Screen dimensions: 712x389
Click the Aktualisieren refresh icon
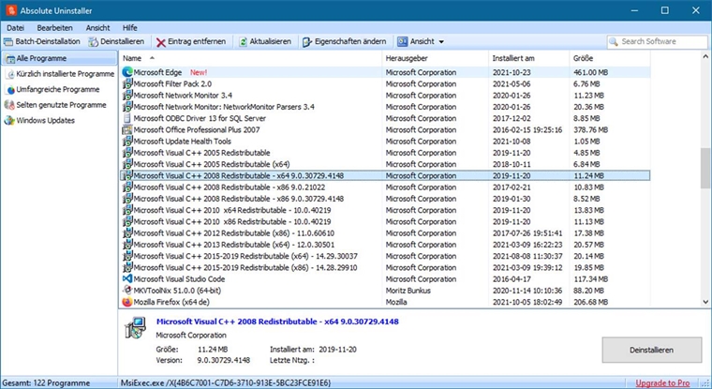(244, 42)
